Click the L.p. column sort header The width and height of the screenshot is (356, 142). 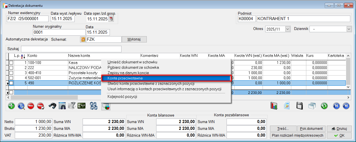point(20,56)
